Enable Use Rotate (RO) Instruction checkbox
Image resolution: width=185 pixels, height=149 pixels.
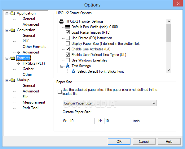68,38
